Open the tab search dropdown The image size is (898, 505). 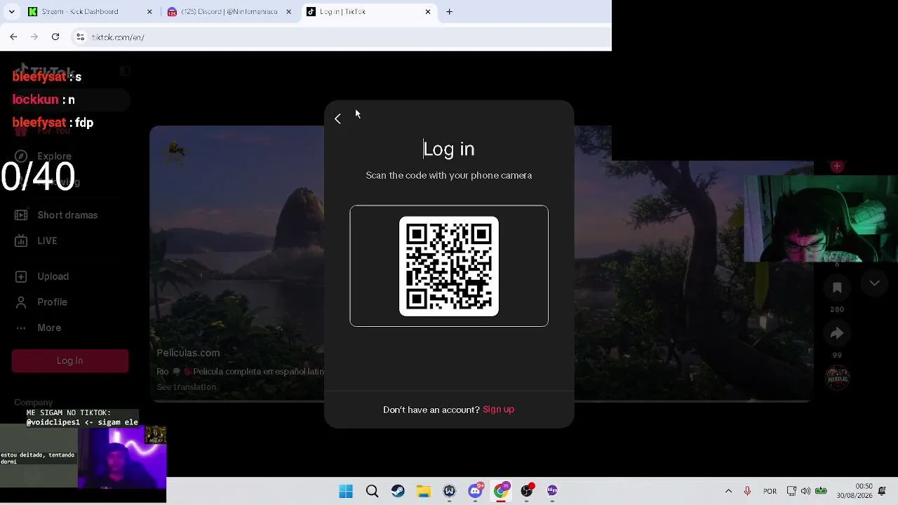tap(11, 12)
